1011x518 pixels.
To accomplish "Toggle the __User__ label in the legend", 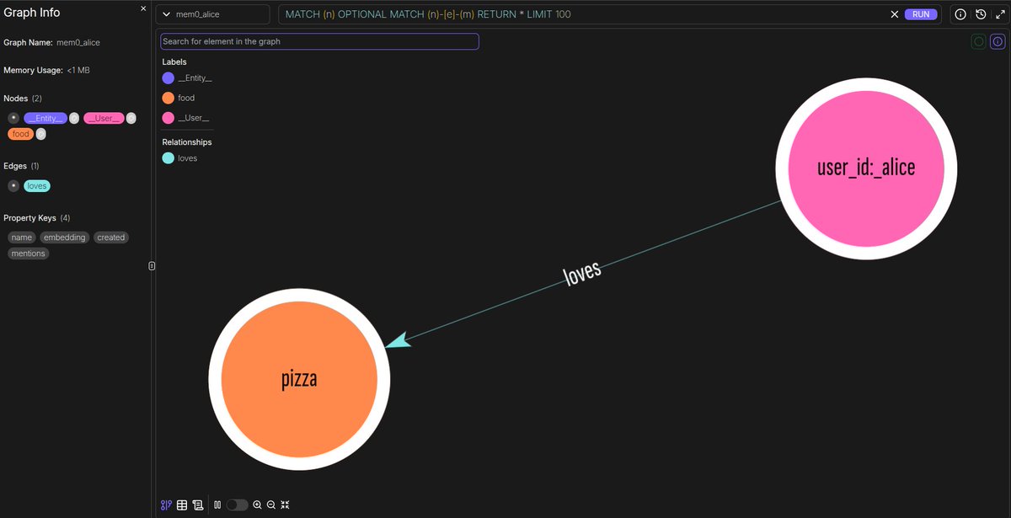I will (186, 118).
